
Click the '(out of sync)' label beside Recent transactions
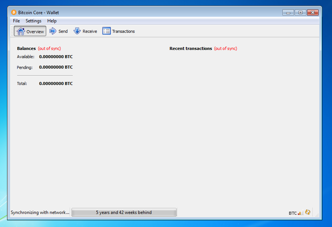pyautogui.click(x=225, y=48)
